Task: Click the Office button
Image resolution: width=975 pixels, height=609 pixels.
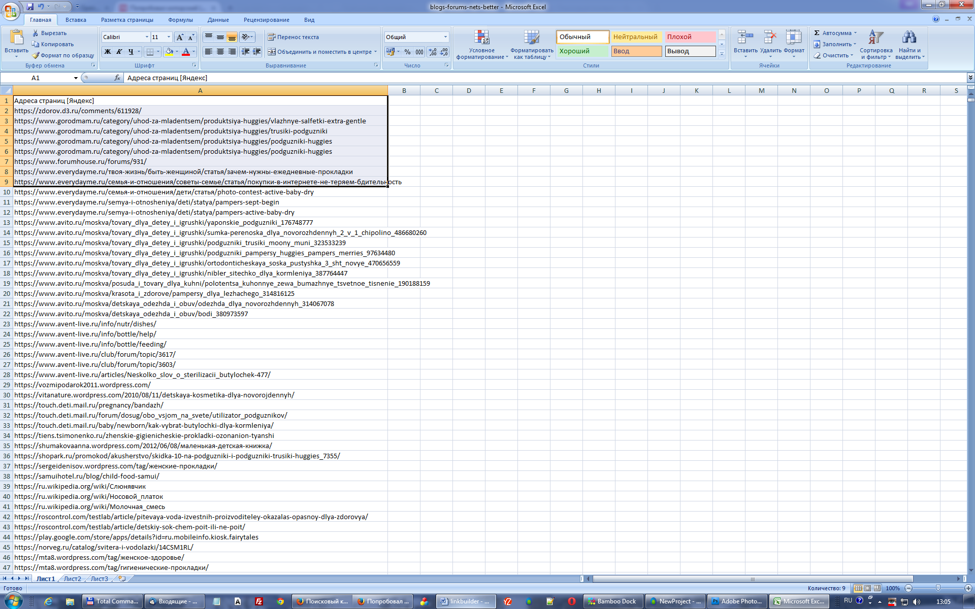Action: click(x=10, y=10)
